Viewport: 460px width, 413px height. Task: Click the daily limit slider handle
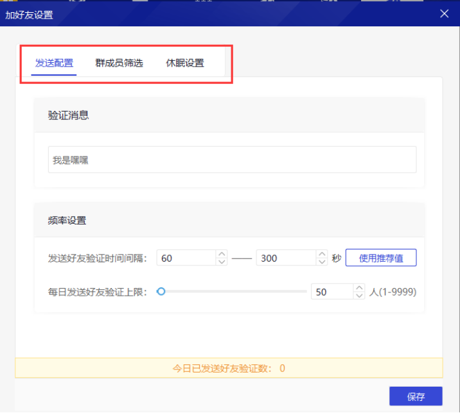(x=161, y=291)
